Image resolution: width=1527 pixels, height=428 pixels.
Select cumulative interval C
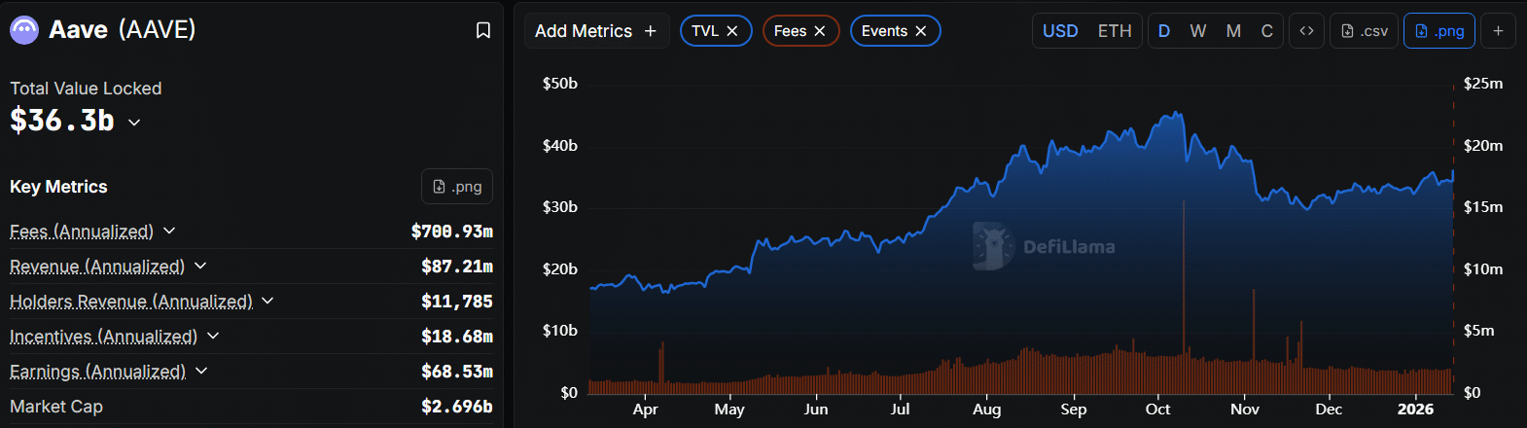(1267, 31)
